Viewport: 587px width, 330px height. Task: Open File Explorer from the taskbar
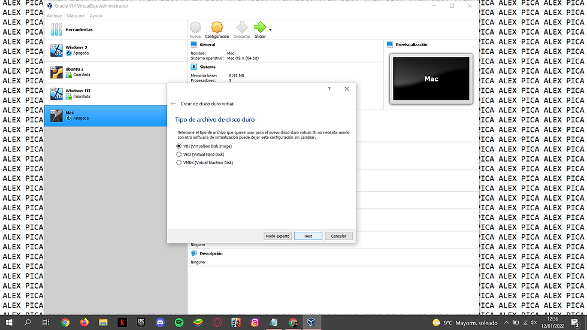pos(103,323)
